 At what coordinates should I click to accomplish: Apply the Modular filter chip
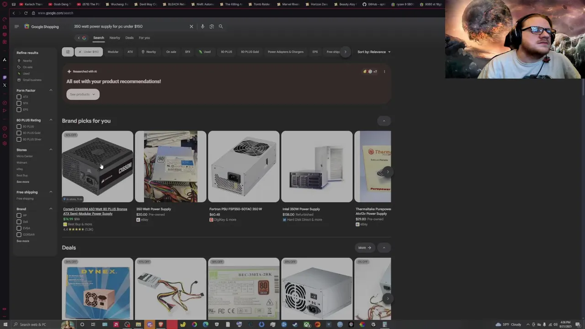113,52
